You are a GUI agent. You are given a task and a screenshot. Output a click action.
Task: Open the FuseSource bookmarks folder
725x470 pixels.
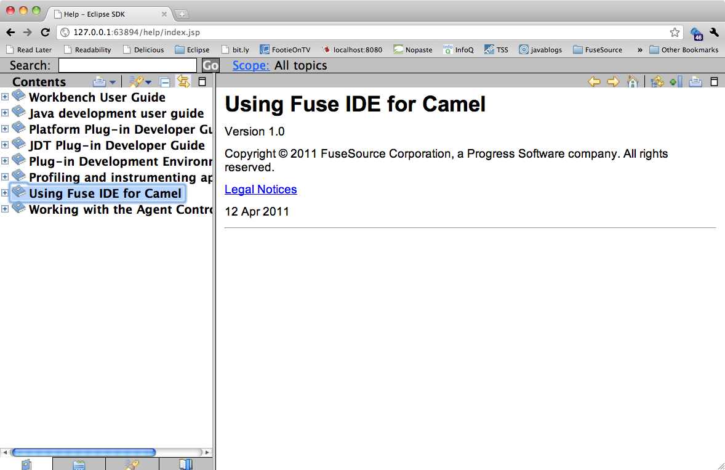[598, 49]
